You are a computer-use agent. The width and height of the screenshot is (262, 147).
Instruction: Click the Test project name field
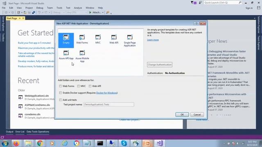[x=108, y=105]
